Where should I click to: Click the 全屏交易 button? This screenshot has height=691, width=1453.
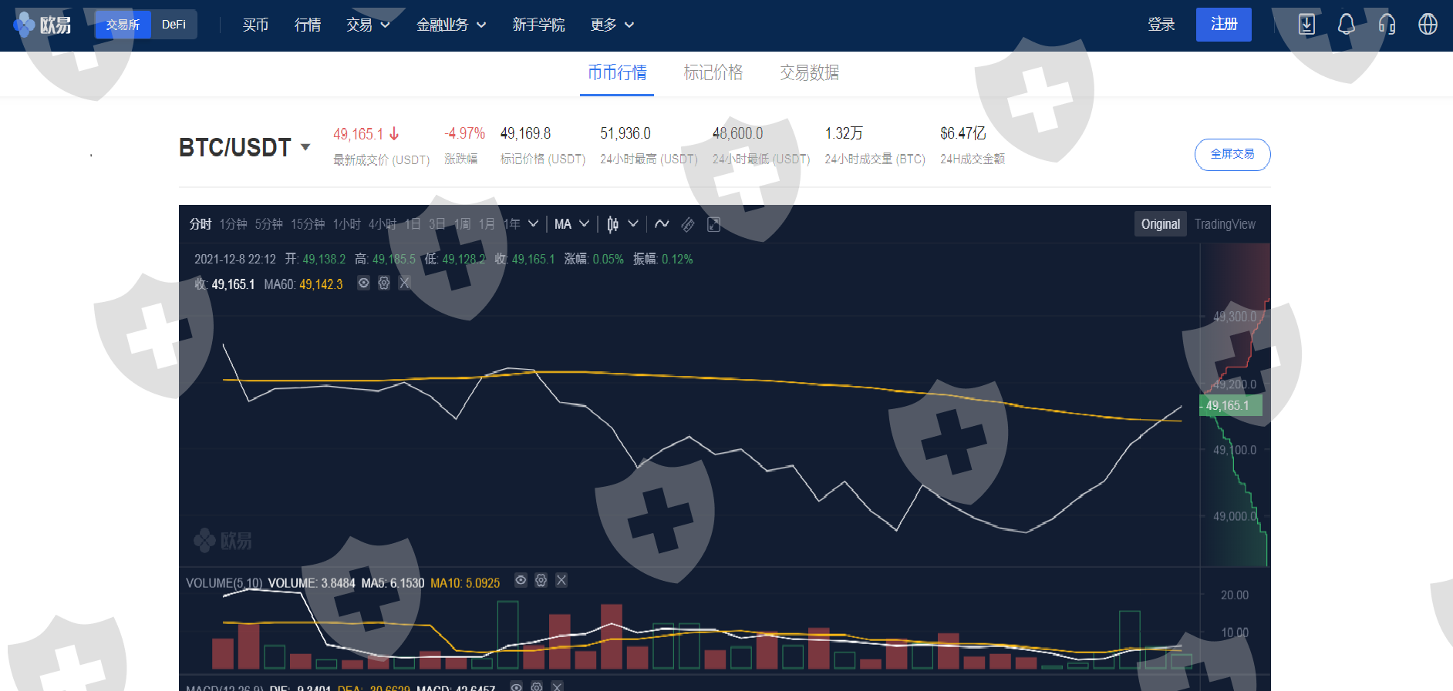click(1232, 154)
